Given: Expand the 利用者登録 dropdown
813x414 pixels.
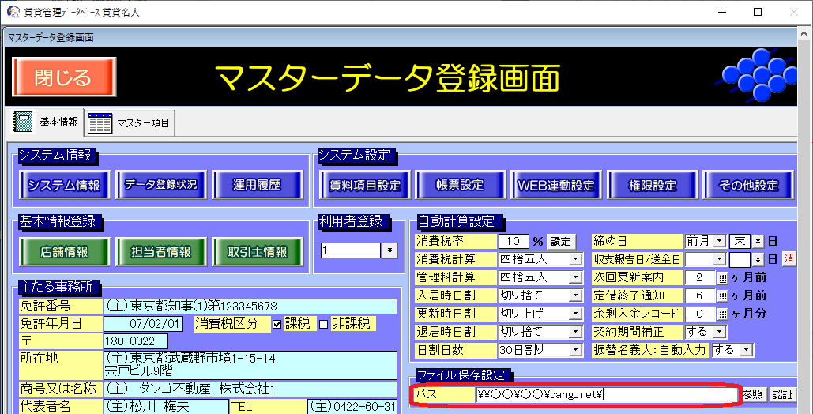Looking at the screenshot, I should pyautogui.click(x=390, y=250).
